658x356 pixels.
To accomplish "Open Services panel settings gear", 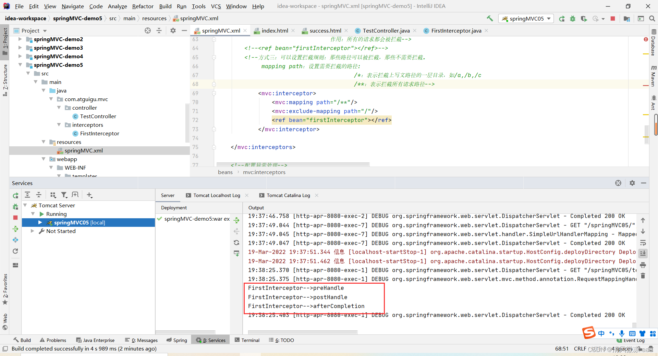I will coord(632,183).
